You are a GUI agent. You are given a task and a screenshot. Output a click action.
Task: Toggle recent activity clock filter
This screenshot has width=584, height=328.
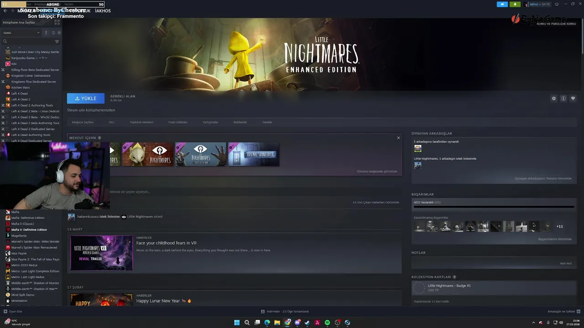(53, 33)
